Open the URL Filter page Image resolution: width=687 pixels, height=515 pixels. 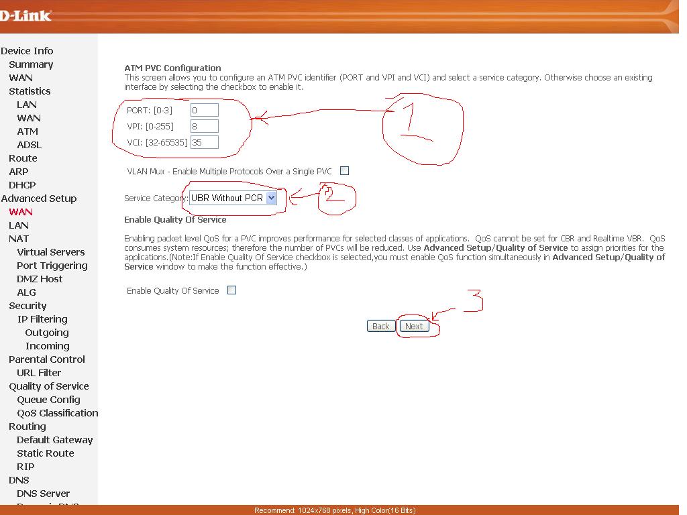coord(39,373)
